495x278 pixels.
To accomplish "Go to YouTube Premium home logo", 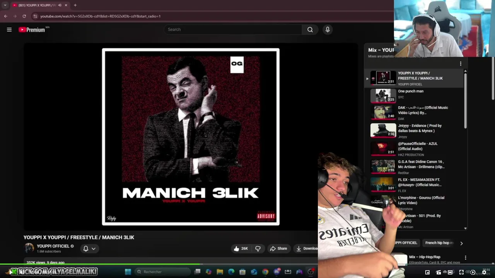I will (32, 30).
